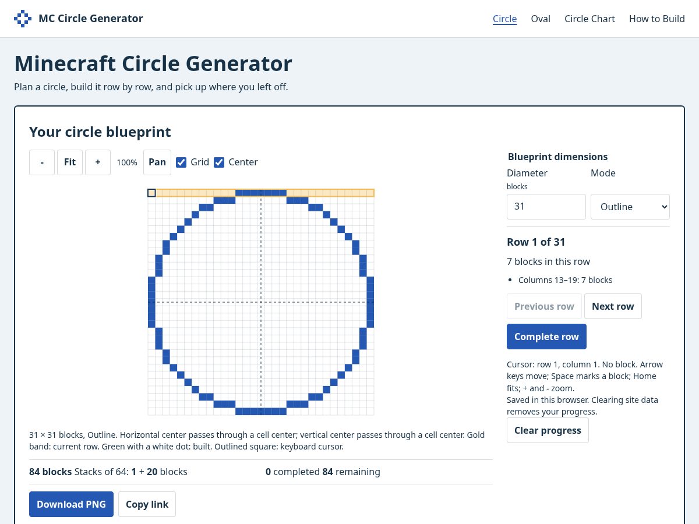Click the '84 blocks' count text
Viewport: 699px width, 524px height.
point(50,472)
